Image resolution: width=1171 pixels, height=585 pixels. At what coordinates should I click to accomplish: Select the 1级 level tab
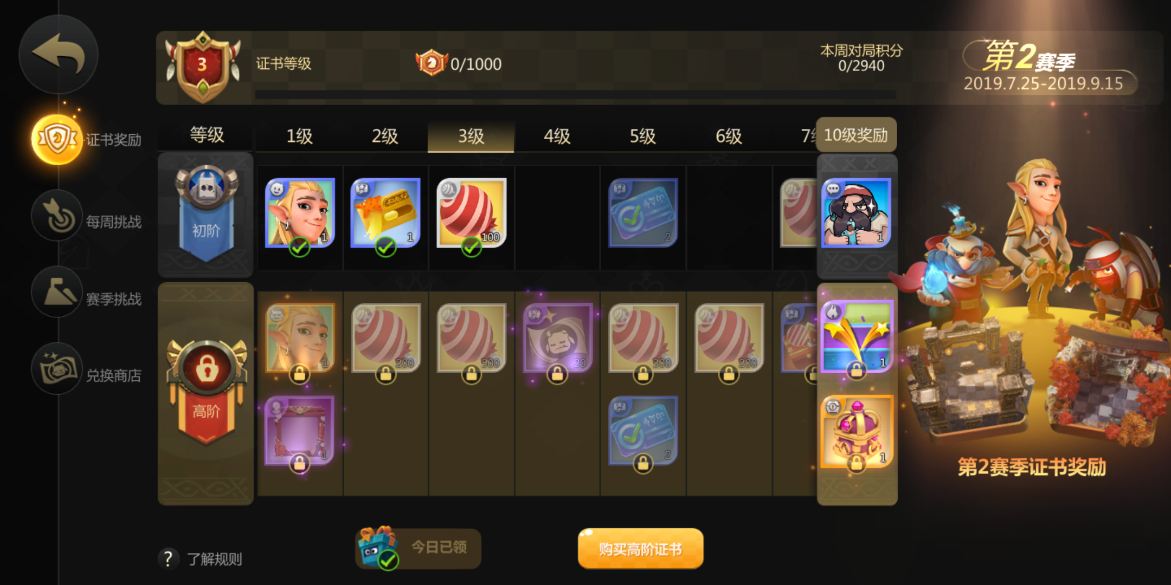(x=299, y=135)
